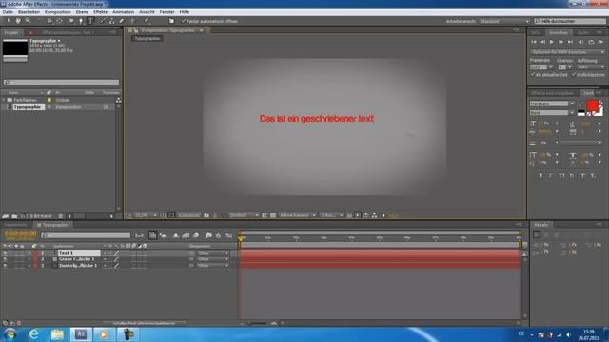Expand the Text 1 layer properties
The image size is (609, 342).
coord(29,253)
